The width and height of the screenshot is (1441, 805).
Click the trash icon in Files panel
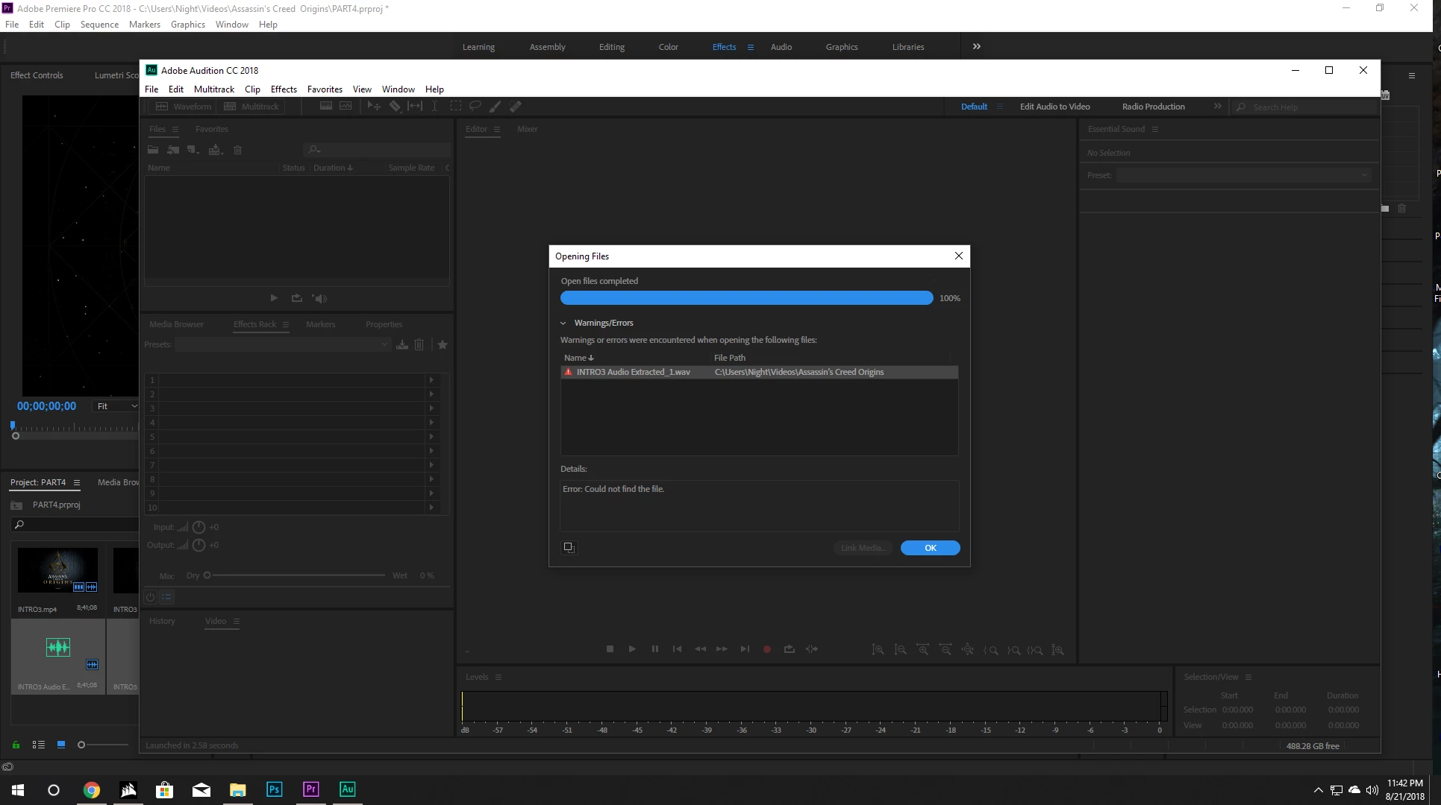(237, 150)
